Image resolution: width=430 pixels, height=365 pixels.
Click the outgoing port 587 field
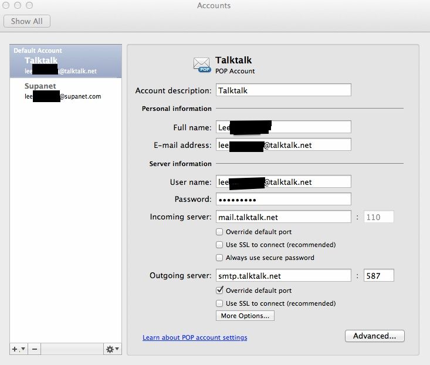[x=378, y=276]
